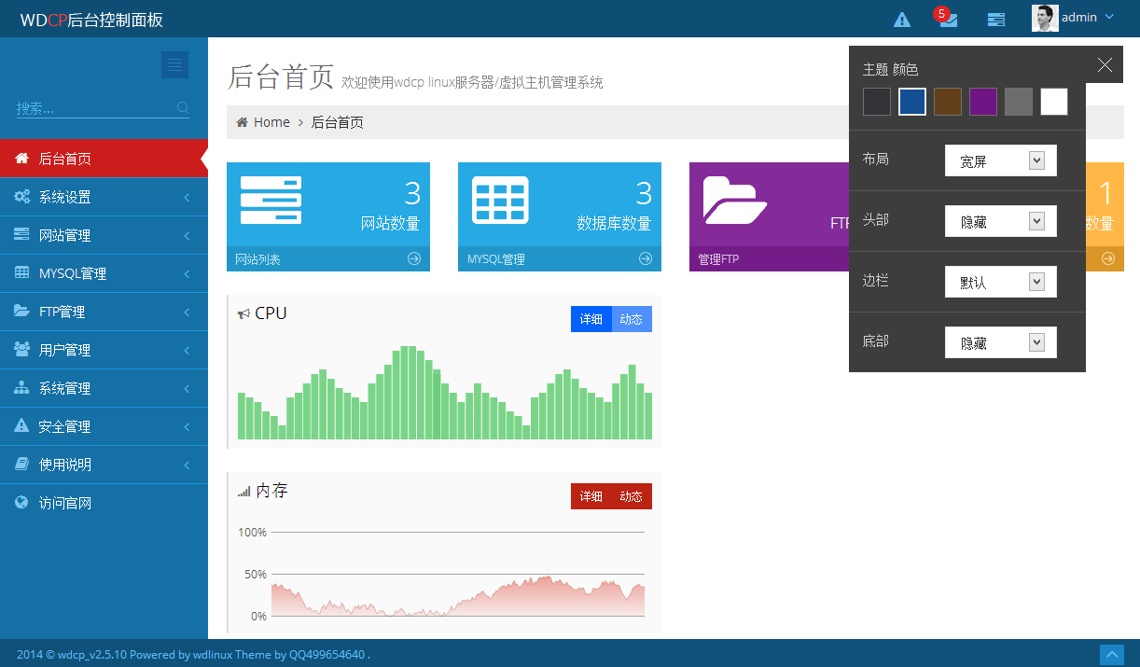Click the 内存 signal bars icon
This screenshot has width=1140, height=667.
click(x=244, y=492)
